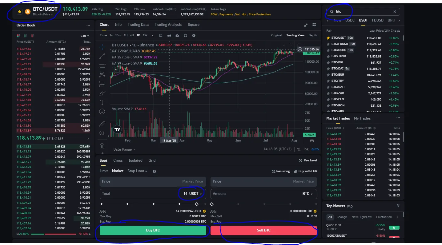The width and height of the screenshot is (442, 245).
Task: Click the add plus circle icon in chart toolbar
Action: click(x=185, y=35)
